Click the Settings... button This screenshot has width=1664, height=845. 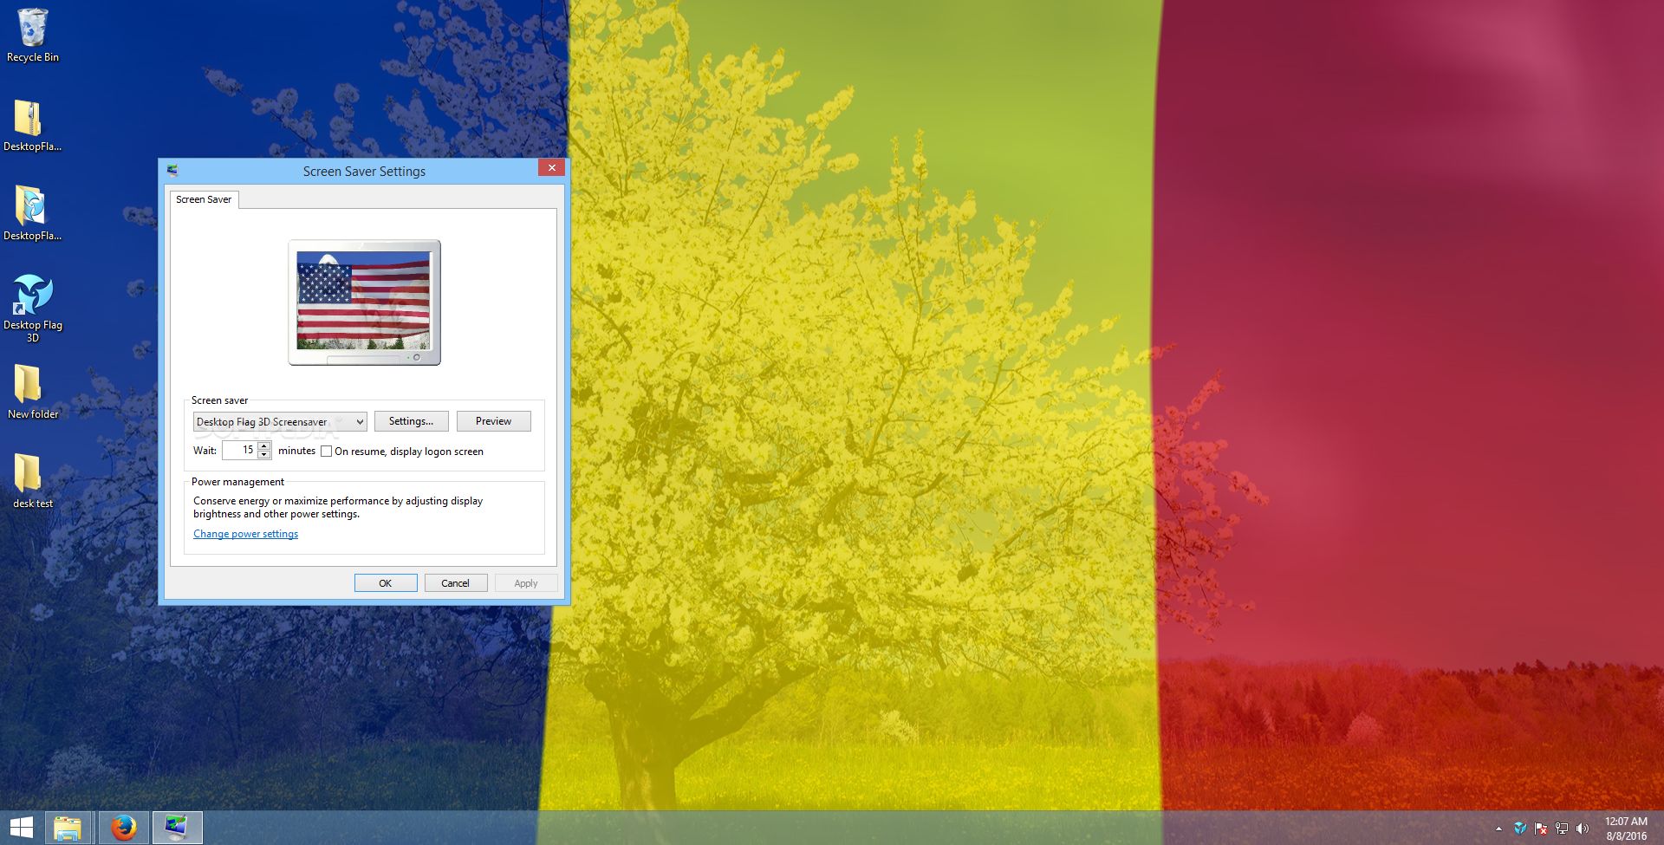[411, 421]
